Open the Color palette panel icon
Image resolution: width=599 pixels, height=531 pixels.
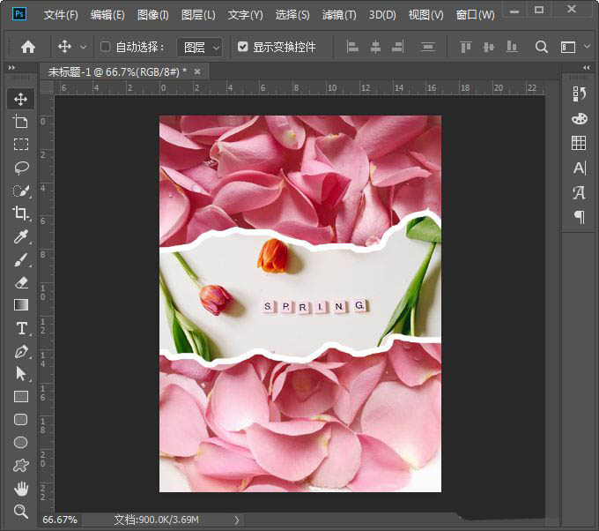pos(579,118)
